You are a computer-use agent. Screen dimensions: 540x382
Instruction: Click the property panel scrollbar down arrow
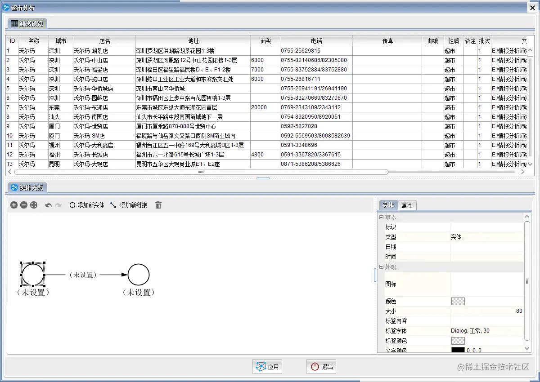527,349
